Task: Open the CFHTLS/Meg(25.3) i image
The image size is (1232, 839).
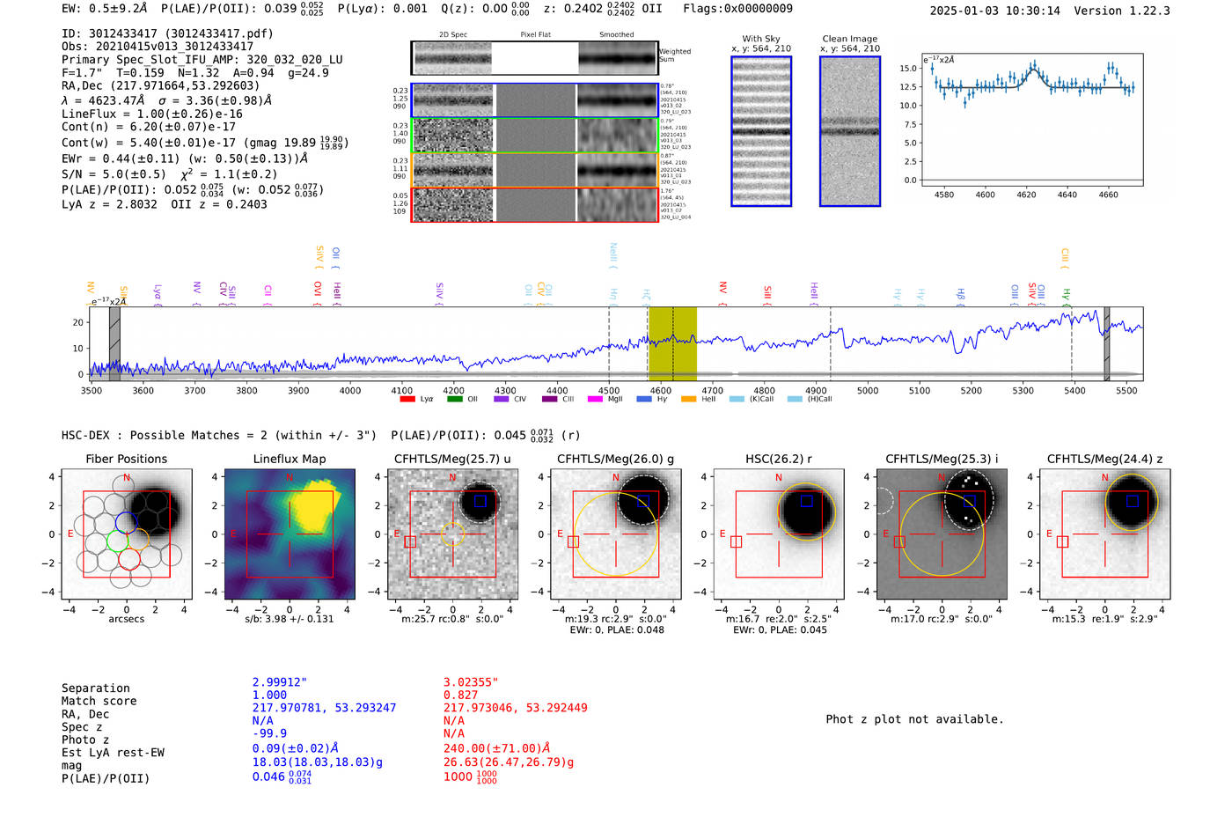Action: click(942, 534)
